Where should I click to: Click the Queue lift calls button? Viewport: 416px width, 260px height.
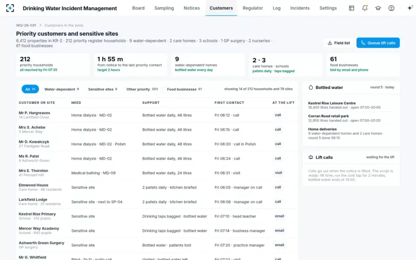[378, 43]
